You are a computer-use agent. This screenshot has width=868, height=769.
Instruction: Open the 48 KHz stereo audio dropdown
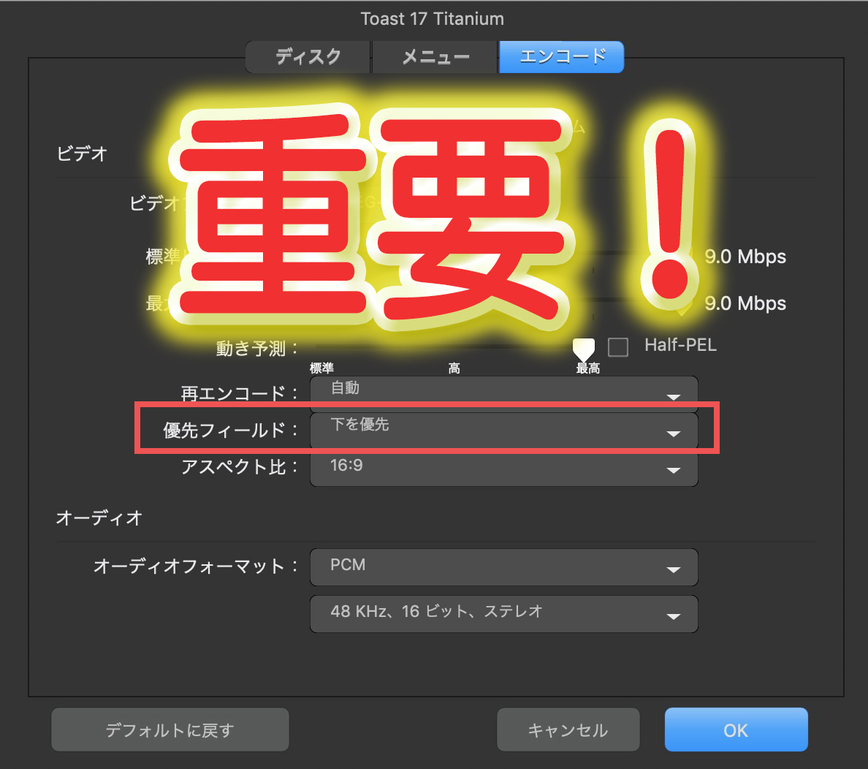pos(504,614)
